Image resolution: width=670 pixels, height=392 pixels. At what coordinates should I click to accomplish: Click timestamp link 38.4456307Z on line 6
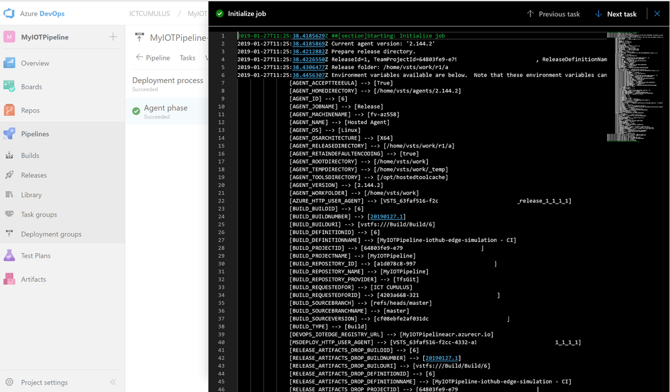311,75
